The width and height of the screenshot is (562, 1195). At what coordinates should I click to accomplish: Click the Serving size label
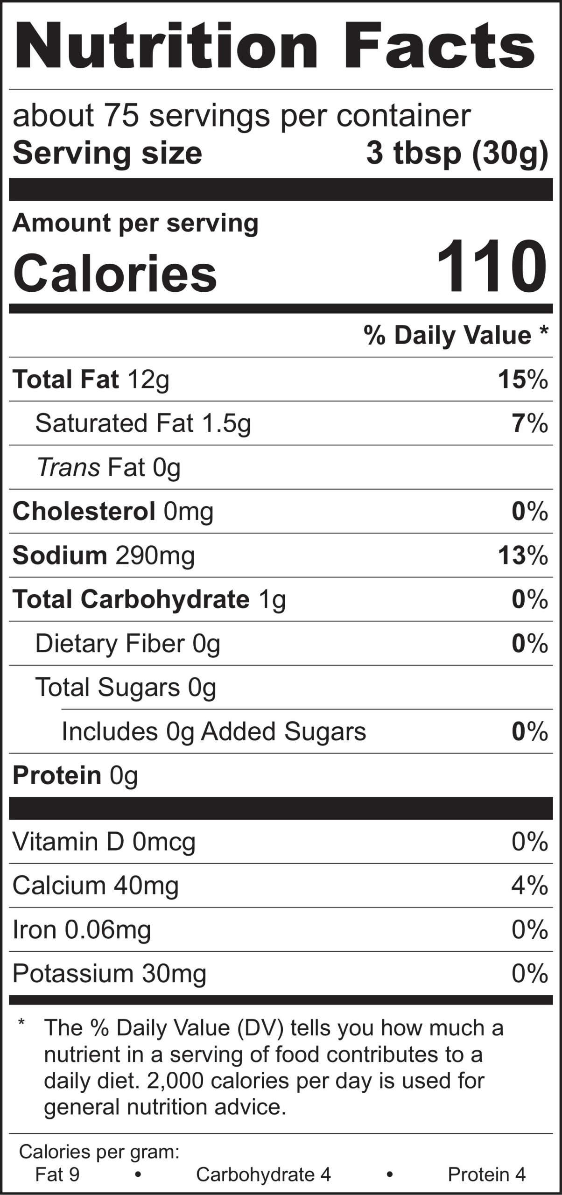pos(107,153)
